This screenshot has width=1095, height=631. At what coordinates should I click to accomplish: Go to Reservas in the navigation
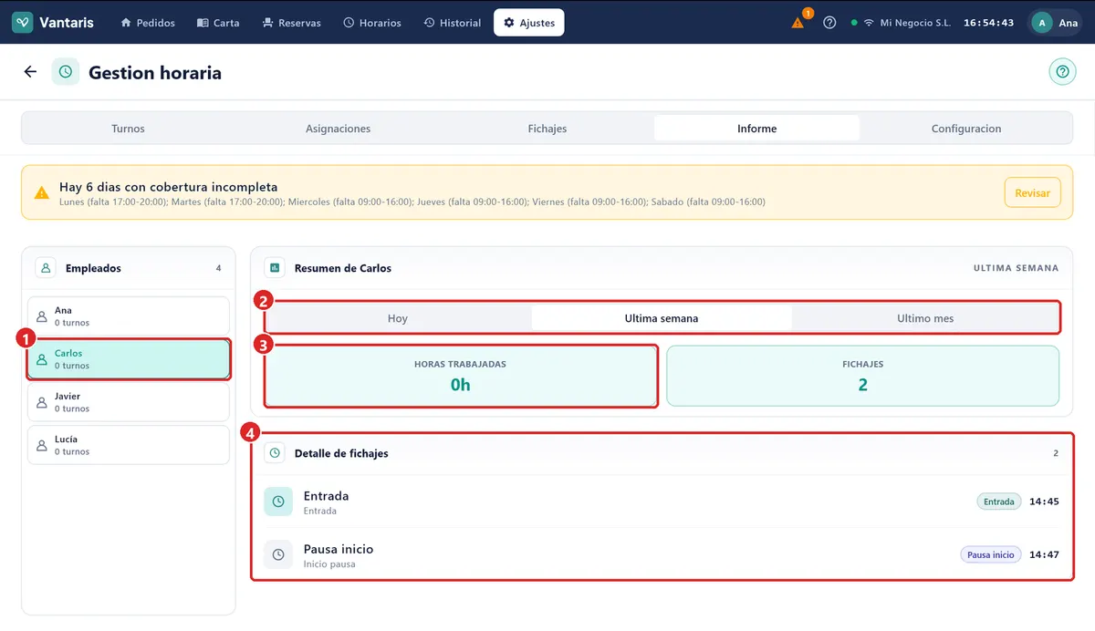coord(291,23)
